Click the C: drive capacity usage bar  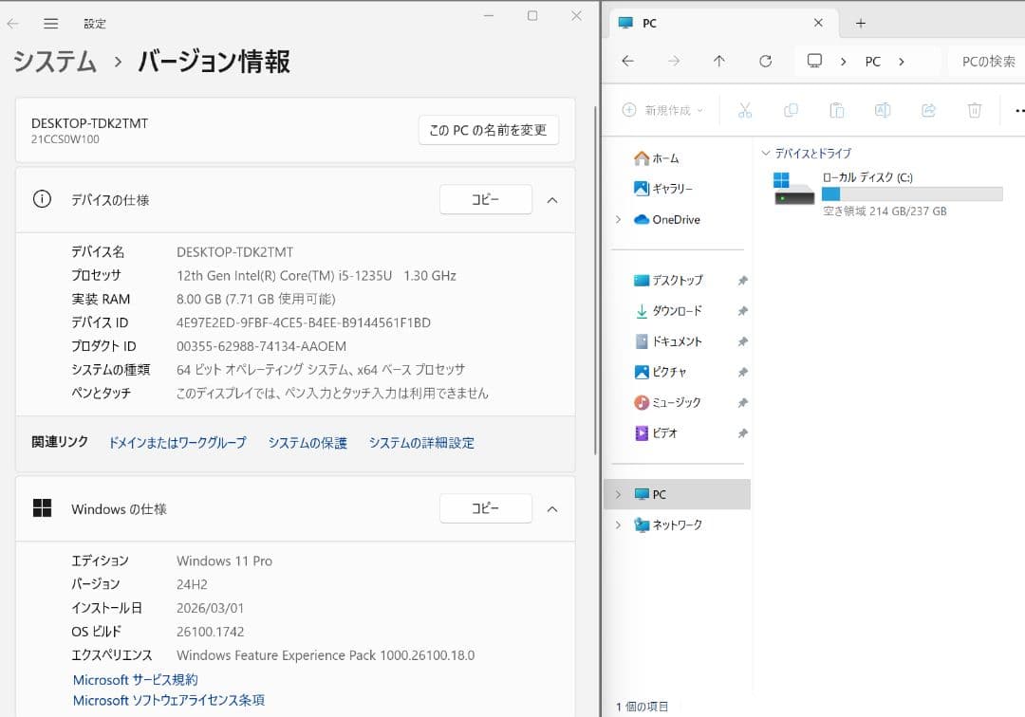tap(912, 193)
